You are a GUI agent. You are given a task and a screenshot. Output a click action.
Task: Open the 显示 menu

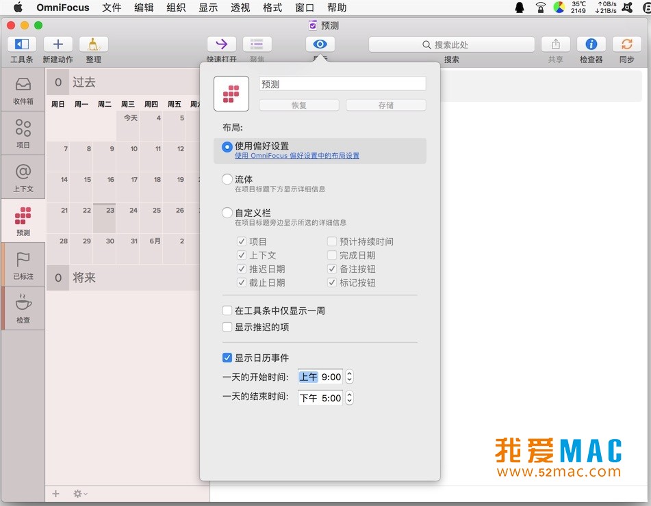tap(208, 8)
